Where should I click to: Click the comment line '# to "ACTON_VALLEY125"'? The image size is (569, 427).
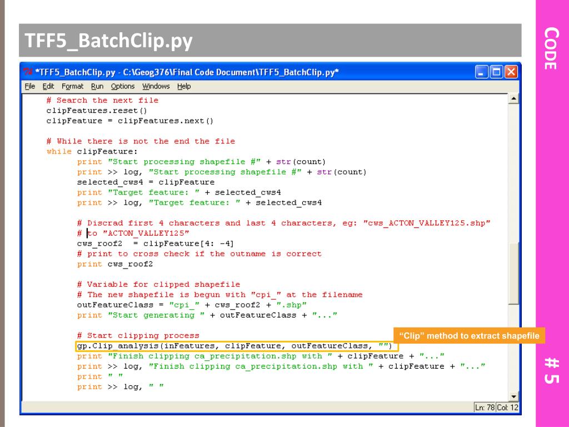click(x=133, y=234)
